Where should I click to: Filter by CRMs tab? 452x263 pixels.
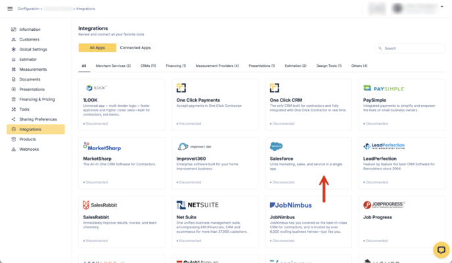(x=148, y=66)
